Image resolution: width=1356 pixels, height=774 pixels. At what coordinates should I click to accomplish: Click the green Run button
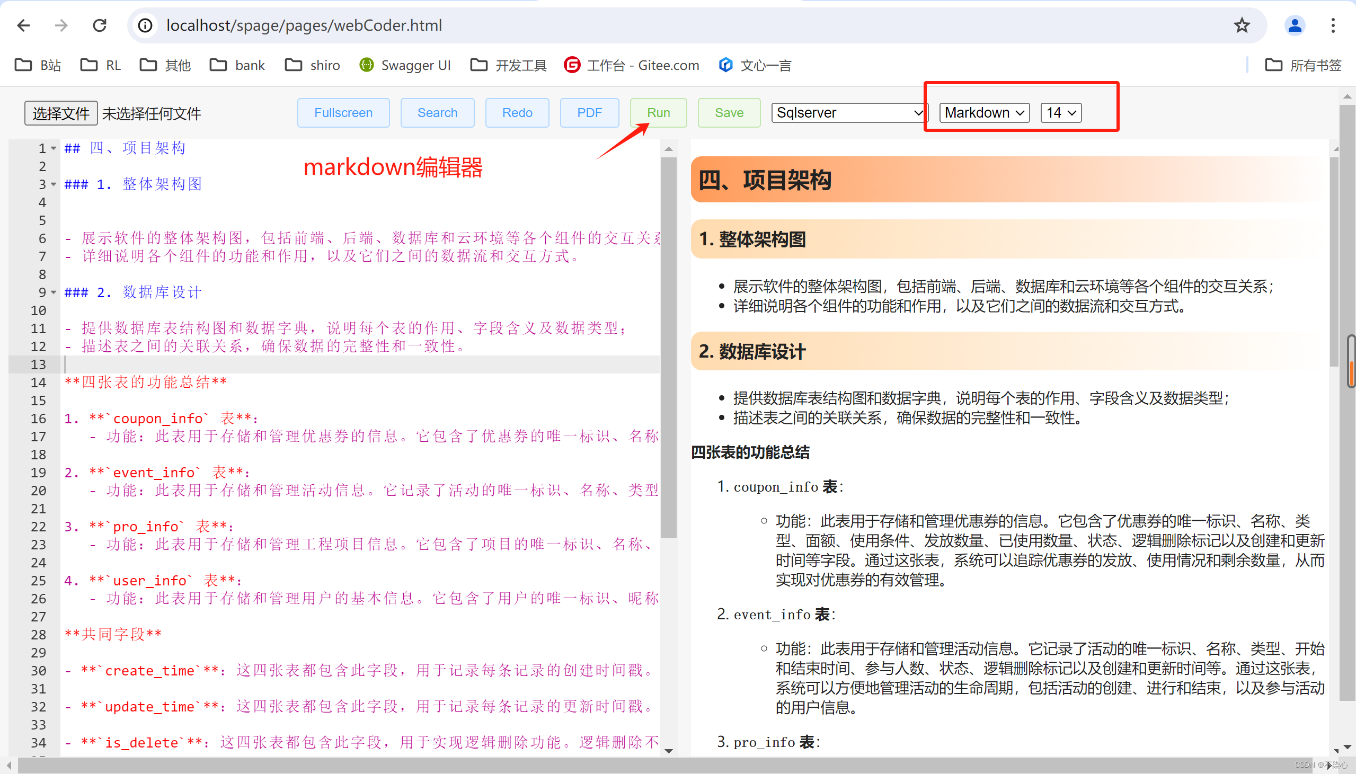coord(659,113)
